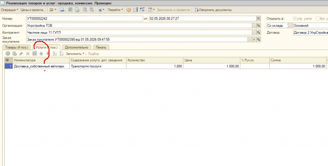This screenshot has width=328, height=166.
Task: Click the toolbar icon between the grayed icons and Перейти
Action: tap(101, 10)
